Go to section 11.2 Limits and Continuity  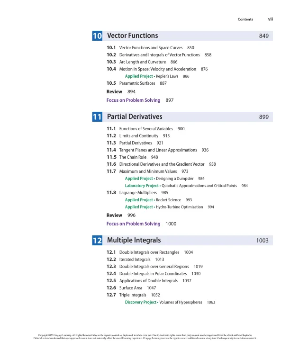coord(137,135)
